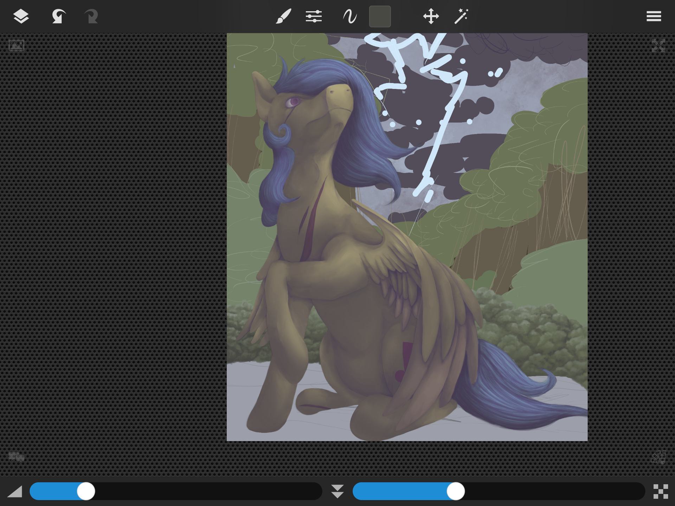
Task: Open the faint color swatch fan icon
Action: [x=658, y=457]
